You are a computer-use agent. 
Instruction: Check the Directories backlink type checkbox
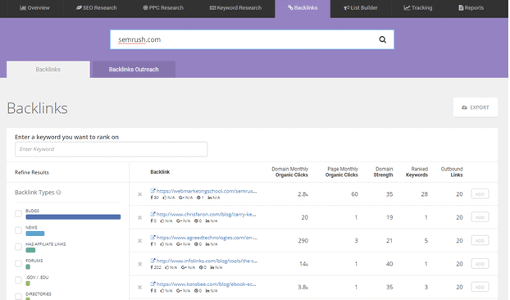click(x=18, y=297)
